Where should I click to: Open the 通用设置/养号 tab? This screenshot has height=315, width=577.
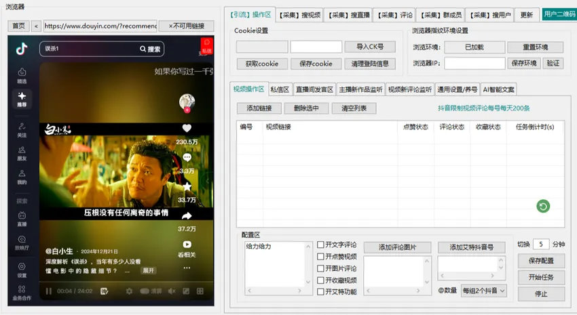click(x=457, y=89)
